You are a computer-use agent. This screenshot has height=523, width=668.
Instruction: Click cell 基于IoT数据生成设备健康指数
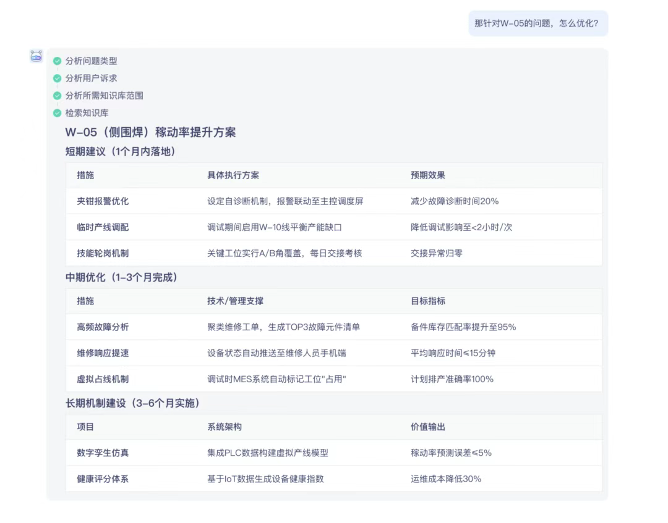click(265, 479)
